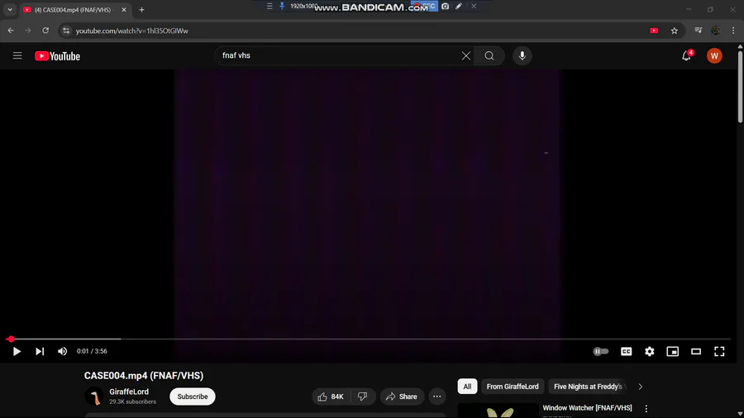Open the account avatar menu
The height and width of the screenshot is (418, 744).
click(x=714, y=56)
